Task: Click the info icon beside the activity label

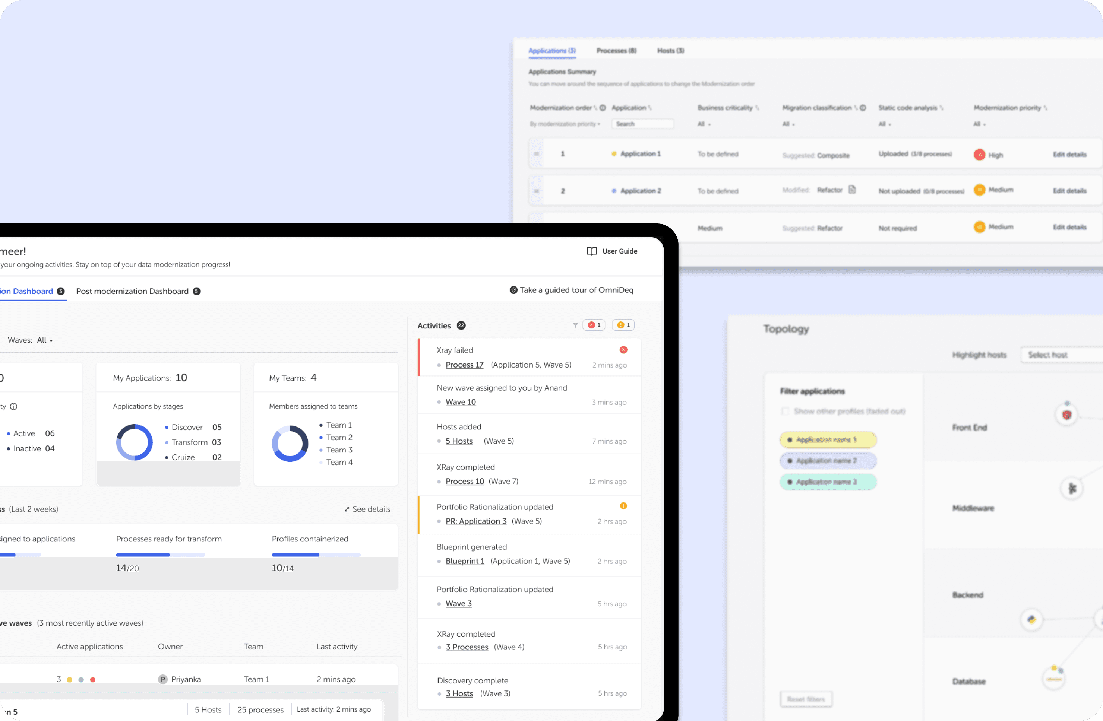Action: point(14,407)
